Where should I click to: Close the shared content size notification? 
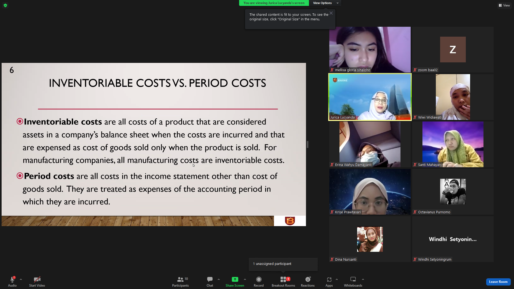(x=331, y=13)
